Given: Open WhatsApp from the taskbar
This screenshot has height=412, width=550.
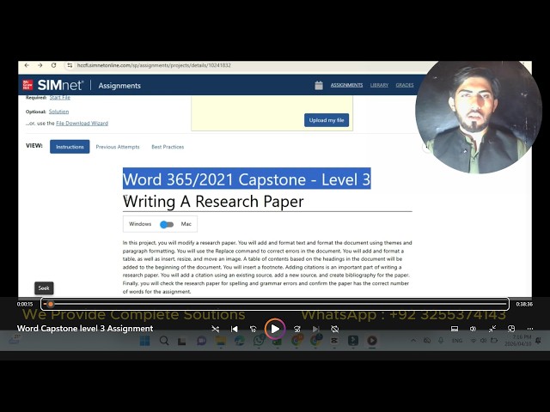Looking at the screenshot, I should point(259,341).
